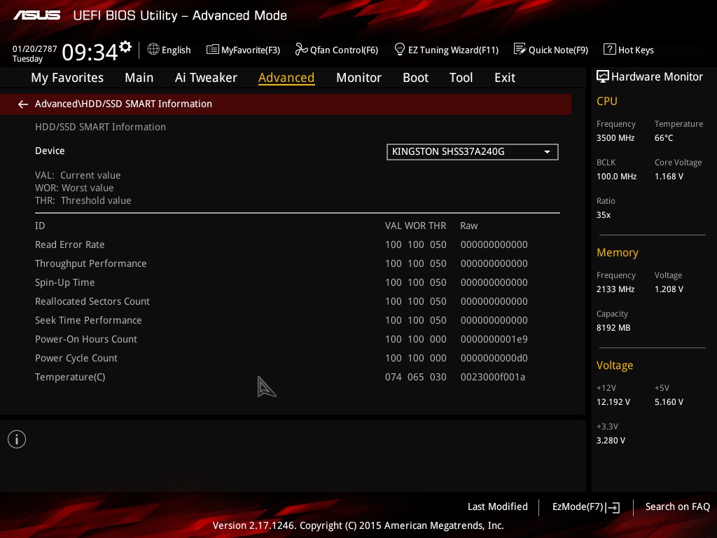The width and height of the screenshot is (717, 538).
Task: Click Ratio value 35x
Action: click(603, 214)
